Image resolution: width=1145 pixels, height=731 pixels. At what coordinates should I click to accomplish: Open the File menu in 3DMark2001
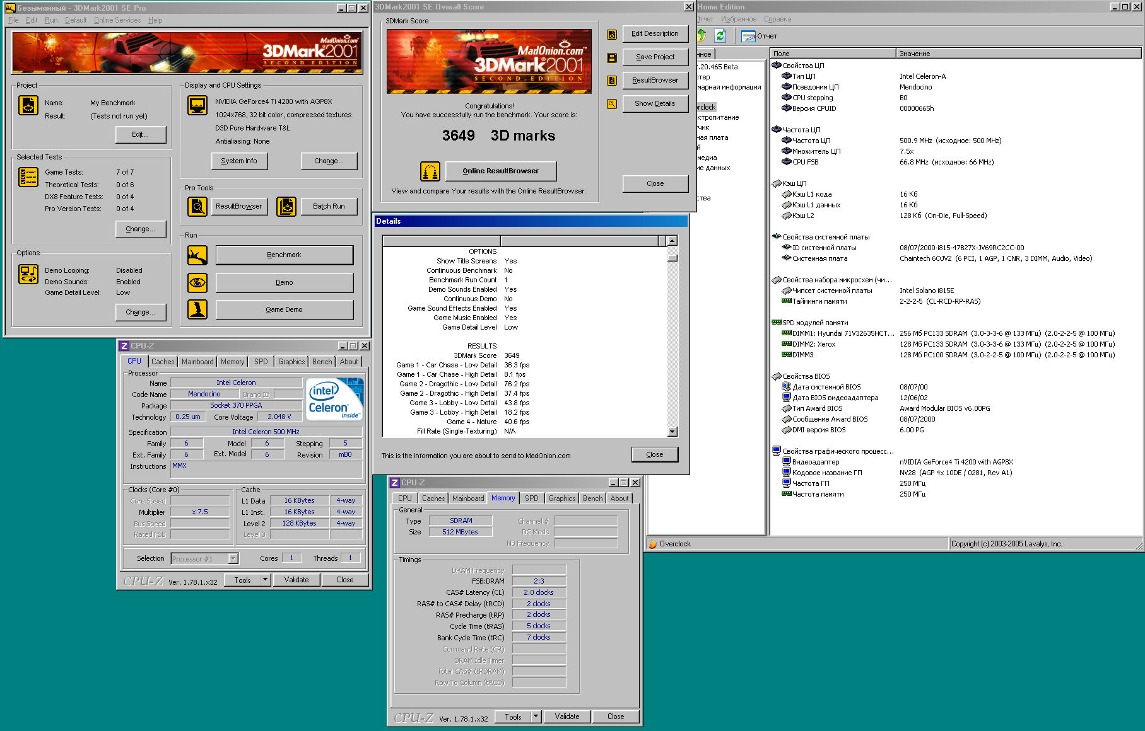[13, 20]
